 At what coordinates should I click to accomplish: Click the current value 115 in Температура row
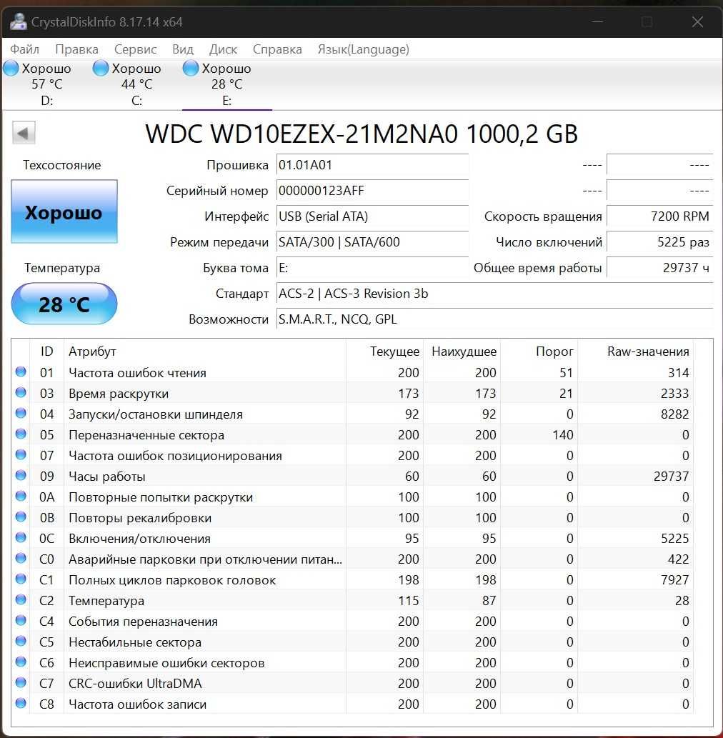408,601
